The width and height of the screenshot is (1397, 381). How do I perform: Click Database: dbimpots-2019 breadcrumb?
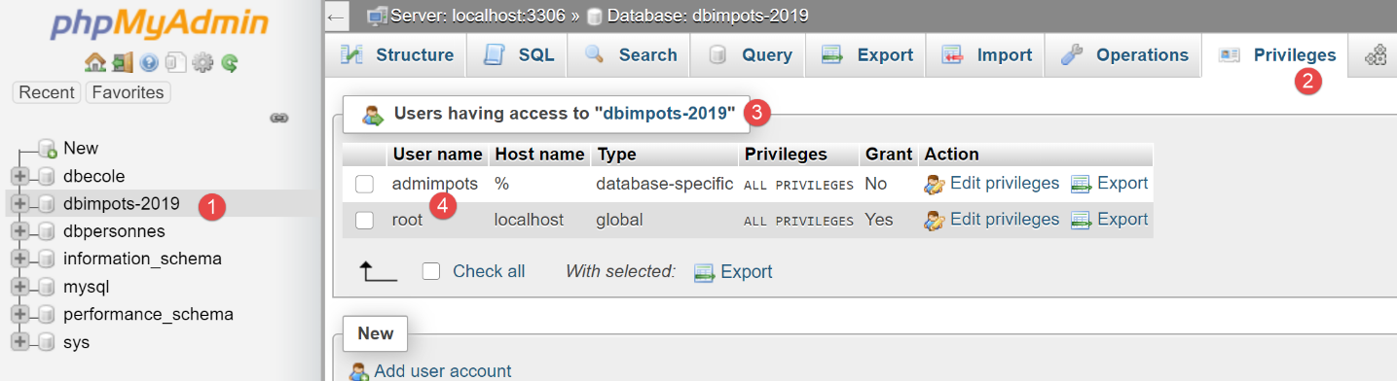tap(707, 16)
